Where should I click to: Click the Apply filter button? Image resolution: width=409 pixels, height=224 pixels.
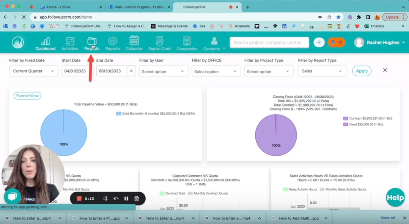[x=362, y=71]
